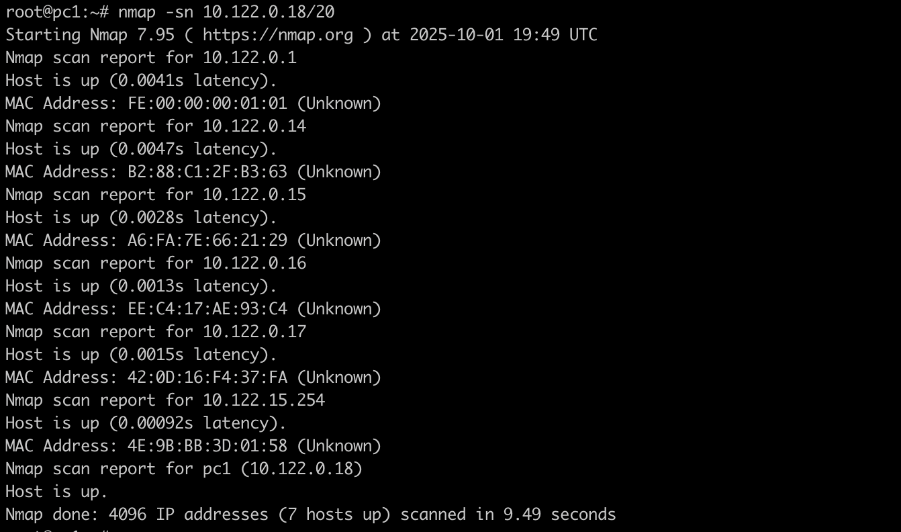This screenshot has height=532, width=901.
Task: Click the https://nmap.org URL in terminal
Action: (x=277, y=35)
